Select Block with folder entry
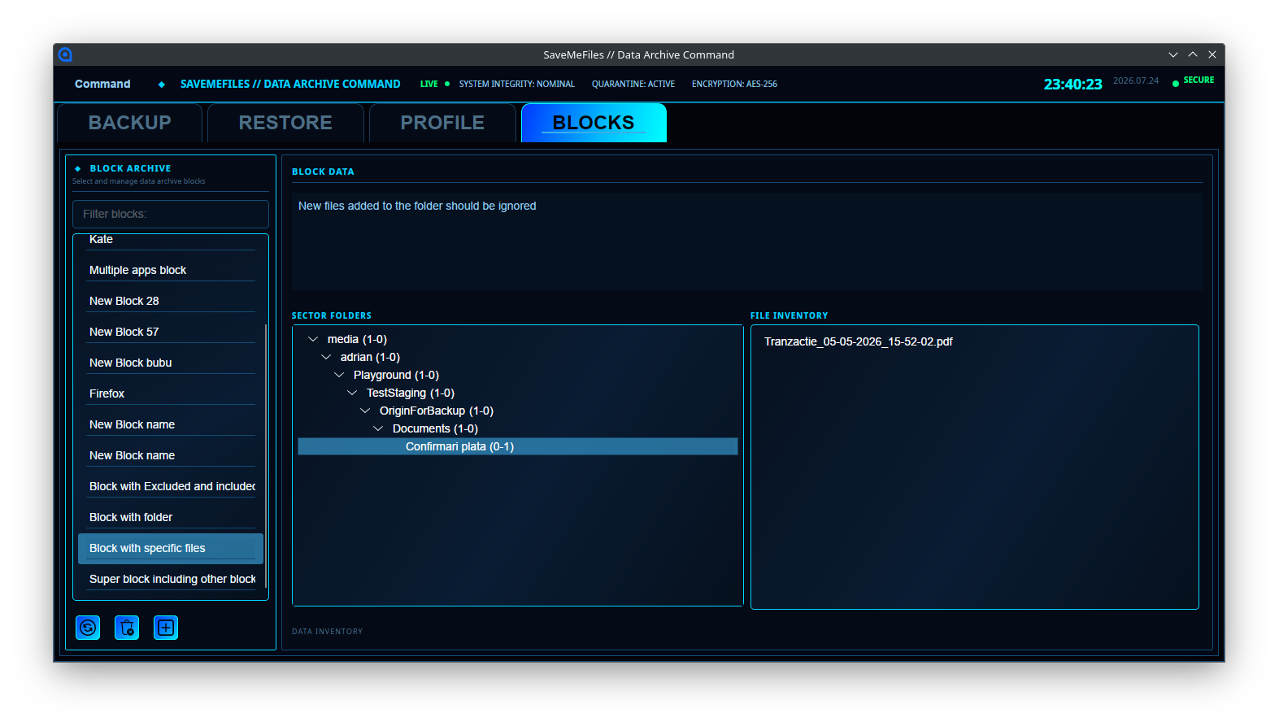 [x=171, y=517]
